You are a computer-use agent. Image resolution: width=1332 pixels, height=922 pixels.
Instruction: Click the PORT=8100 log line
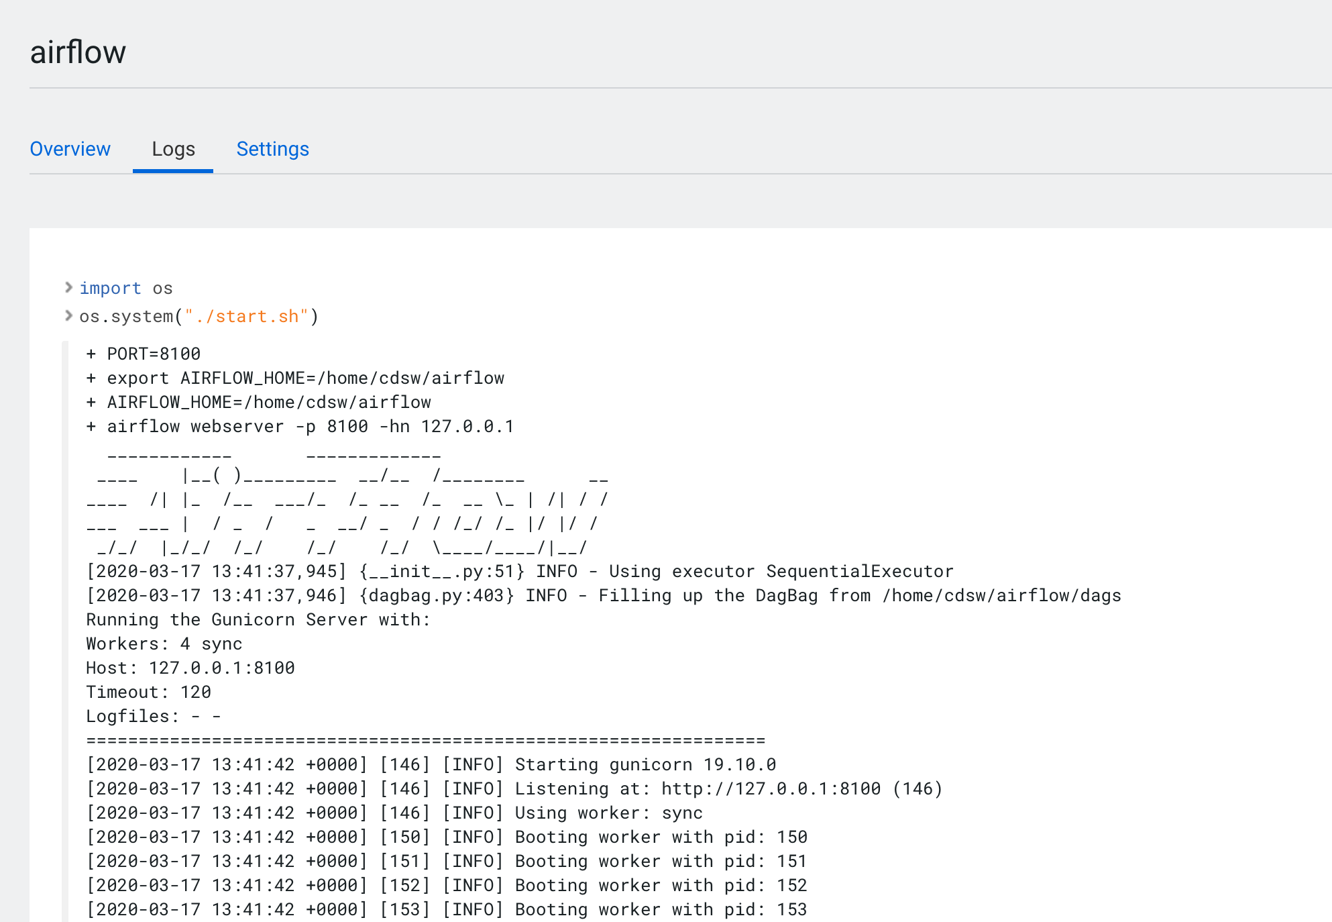pos(143,354)
